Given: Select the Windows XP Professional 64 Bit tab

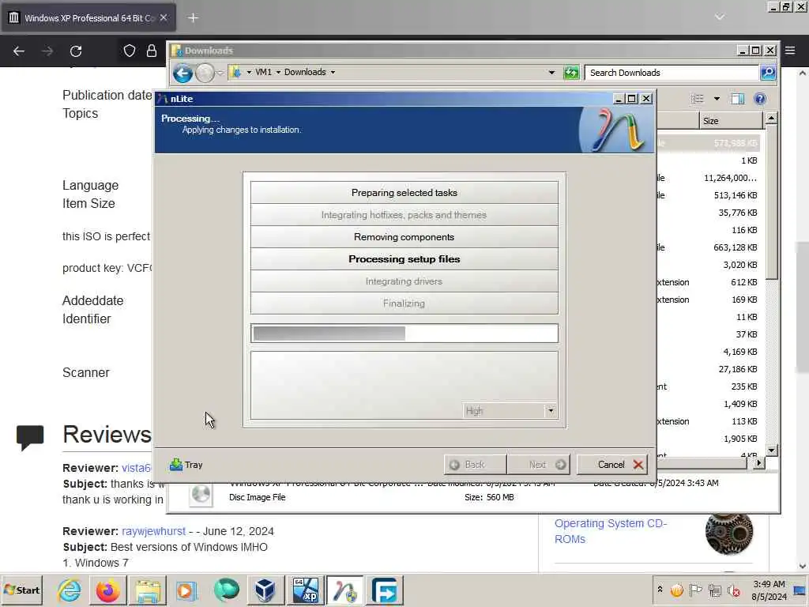Looking at the screenshot, I should (x=88, y=18).
